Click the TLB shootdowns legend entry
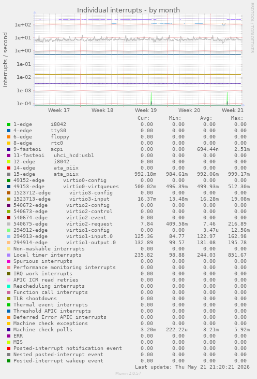Viewport: 257px width, 379px height. (35, 299)
